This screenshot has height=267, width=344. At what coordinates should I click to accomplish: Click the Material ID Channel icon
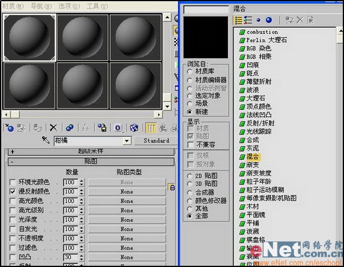point(118,128)
